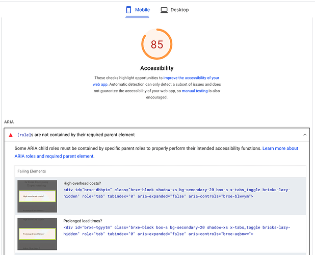
Task: Follow the 'Learn more about ARIA roles' link
Action: 280,148
